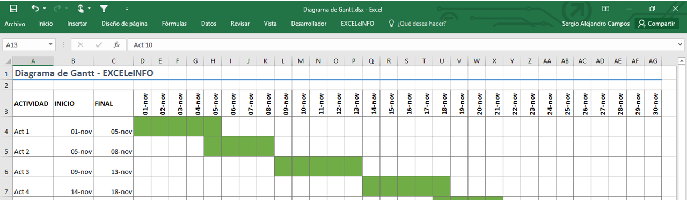Click the ¿Qué desea hacer? search box
The width and height of the screenshot is (687, 200).
tap(421, 24)
